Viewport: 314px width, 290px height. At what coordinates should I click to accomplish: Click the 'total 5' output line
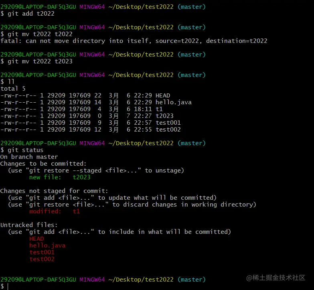(13, 89)
